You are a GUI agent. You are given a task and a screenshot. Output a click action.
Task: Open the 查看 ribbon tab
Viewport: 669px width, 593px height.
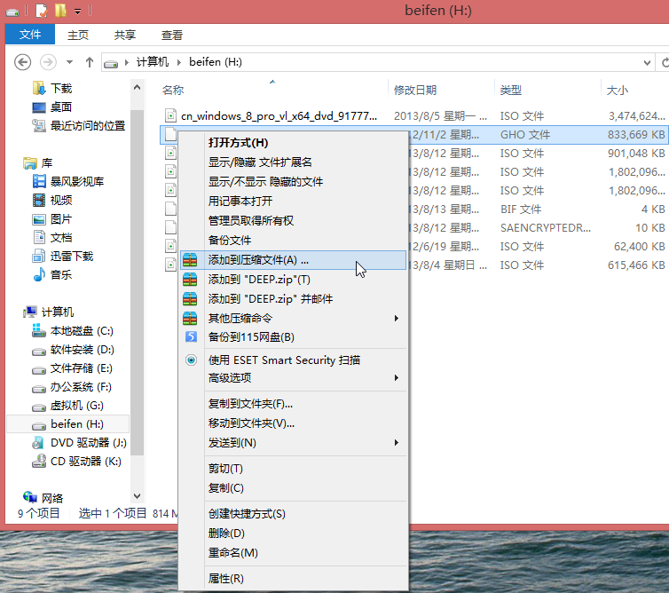[x=172, y=35]
